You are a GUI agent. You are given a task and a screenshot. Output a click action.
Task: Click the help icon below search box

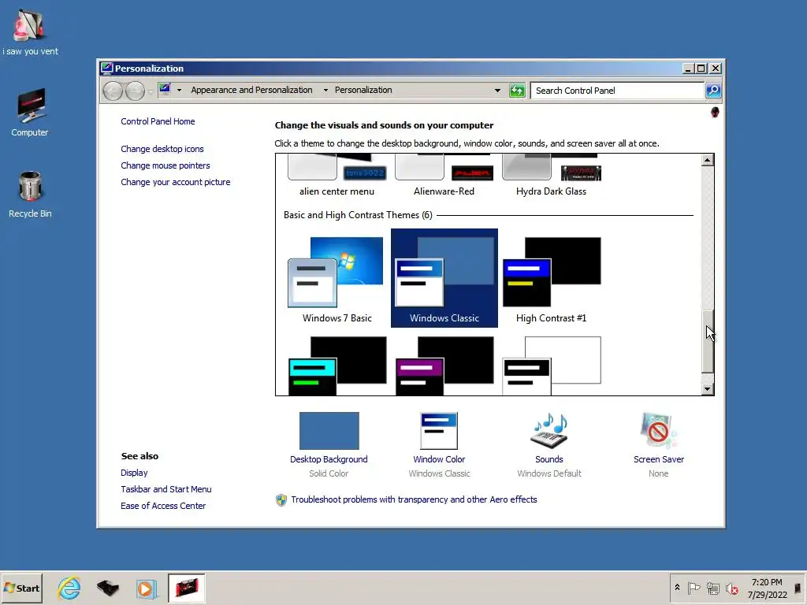715,112
